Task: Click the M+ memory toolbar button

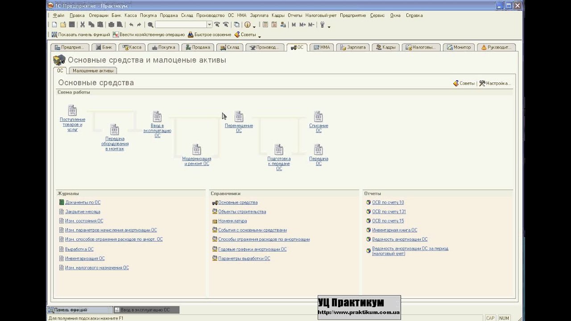Action: pyautogui.click(x=302, y=25)
